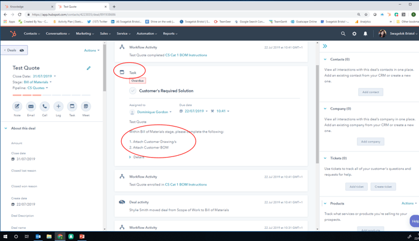Click Create ticket button

pyautogui.click(x=383, y=187)
